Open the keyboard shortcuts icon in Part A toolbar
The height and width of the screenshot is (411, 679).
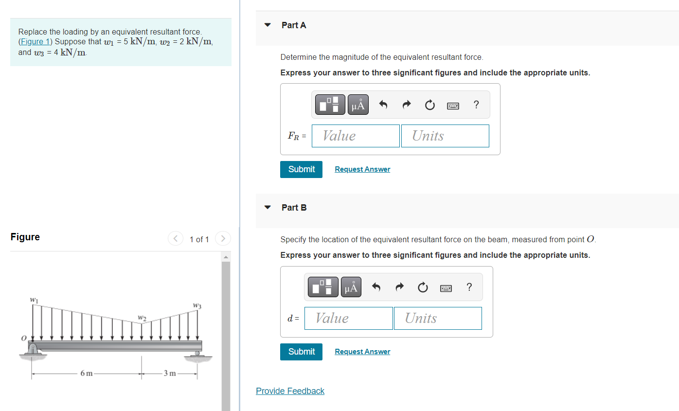click(x=453, y=105)
